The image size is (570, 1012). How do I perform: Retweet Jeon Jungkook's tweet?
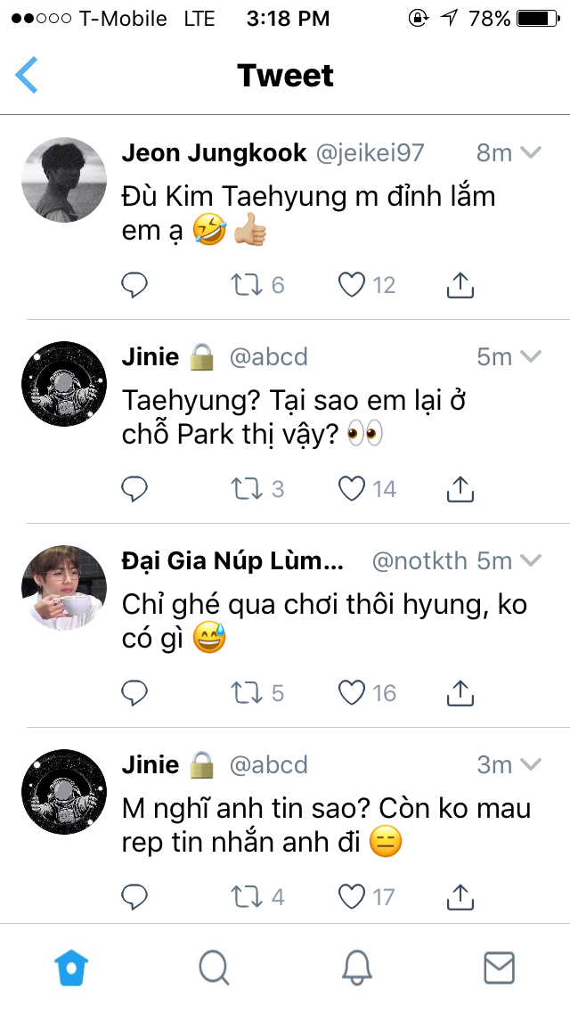pos(245,285)
